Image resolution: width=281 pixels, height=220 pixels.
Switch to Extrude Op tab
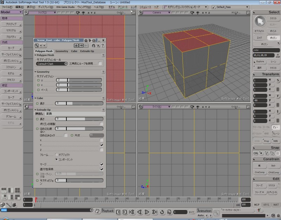coord(87,51)
